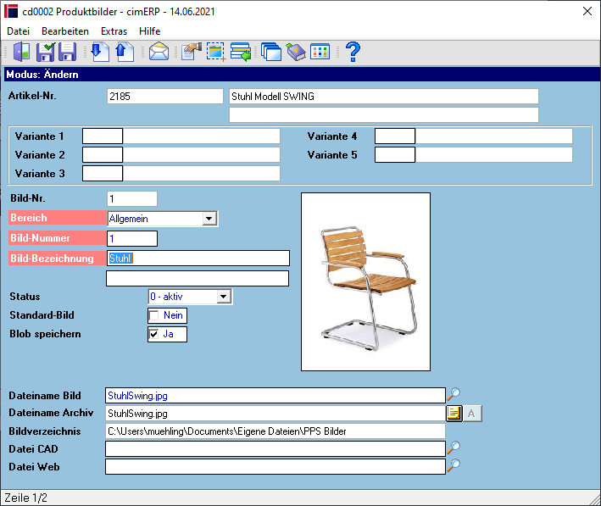The height and width of the screenshot is (506, 601).
Task: Click the add image selection icon
Action: (216, 52)
